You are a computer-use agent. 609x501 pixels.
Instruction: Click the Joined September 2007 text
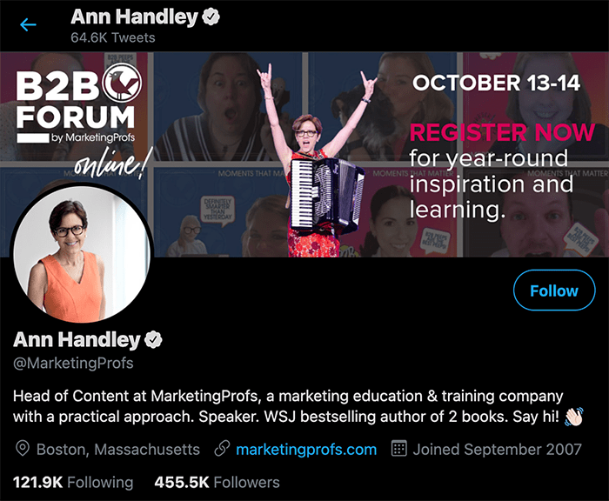click(x=497, y=450)
